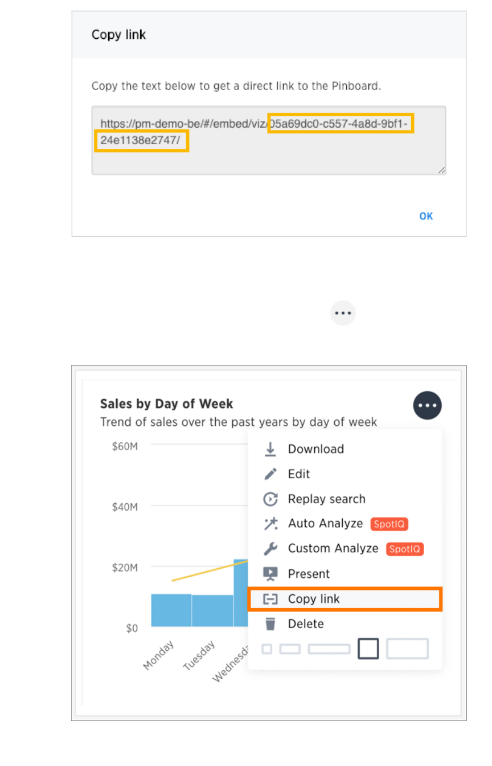Image resolution: width=492 pixels, height=766 pixels.
Task: Select the Replay search menu entry
Action: pos(326,499)
